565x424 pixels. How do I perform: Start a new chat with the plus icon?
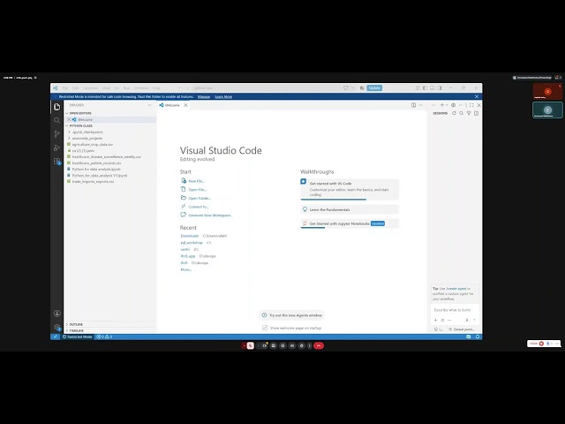coord(441,105)
